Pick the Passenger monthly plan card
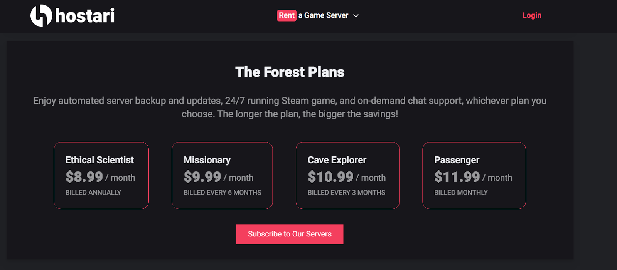 [474, 176]
